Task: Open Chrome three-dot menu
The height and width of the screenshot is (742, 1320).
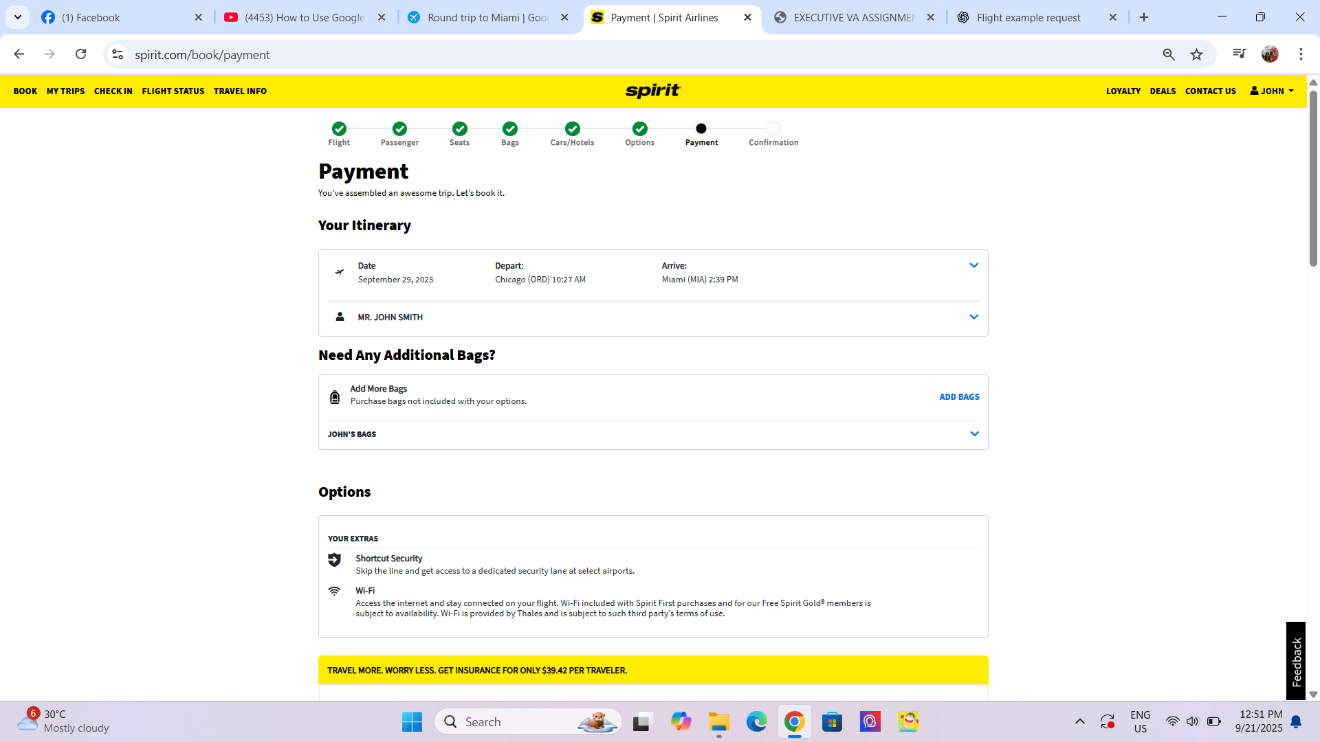Action: coord(1300,54)
